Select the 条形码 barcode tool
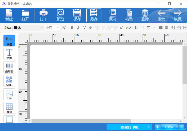 9,67
